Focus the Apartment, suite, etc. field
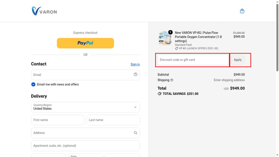 (85, 146)
